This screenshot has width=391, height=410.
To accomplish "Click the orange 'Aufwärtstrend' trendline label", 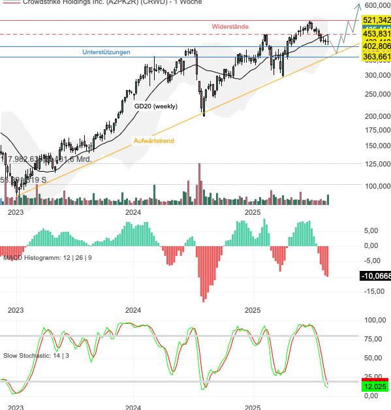I will [x=153, y=140].
